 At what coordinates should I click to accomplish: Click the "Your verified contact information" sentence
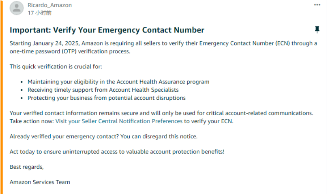[x=161, y=113]
